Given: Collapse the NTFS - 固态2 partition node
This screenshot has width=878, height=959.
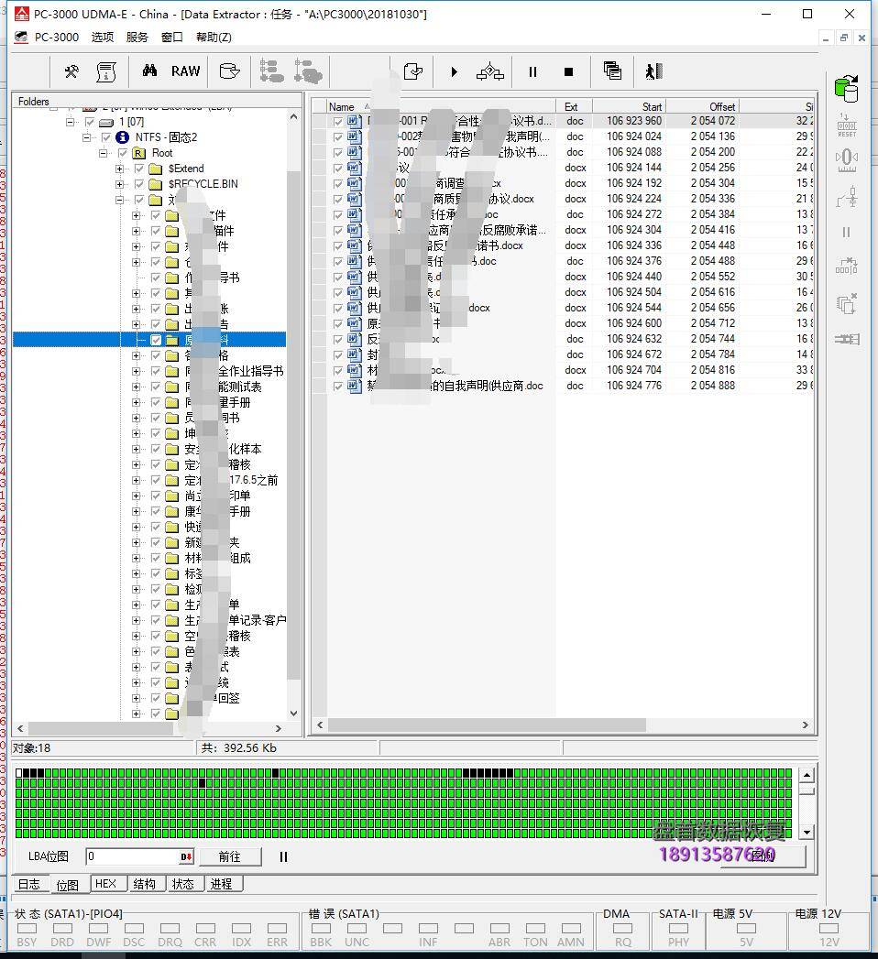Looking at the screenshot, I should [x=87, y=137].
